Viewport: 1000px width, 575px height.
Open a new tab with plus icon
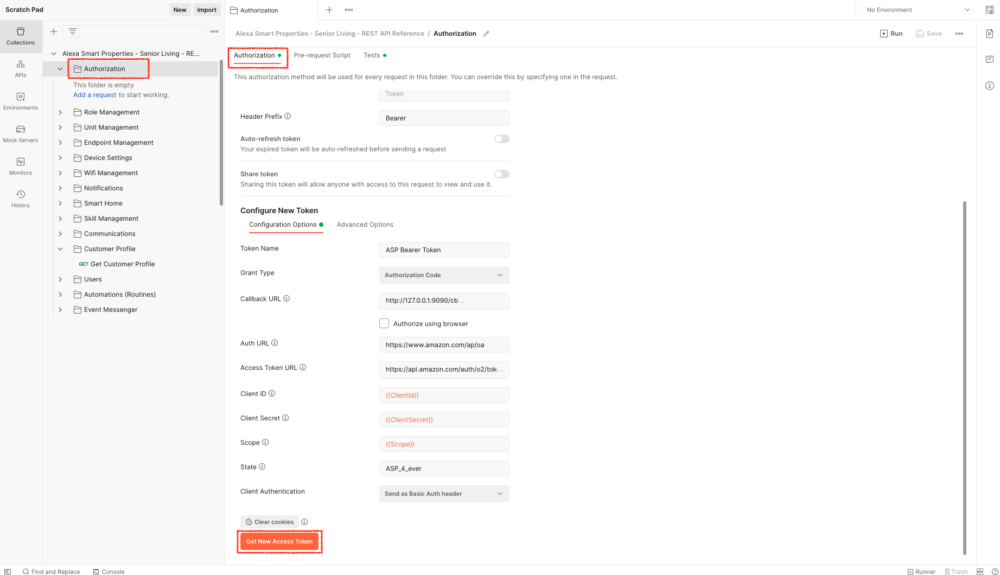(x=329, y=10)
